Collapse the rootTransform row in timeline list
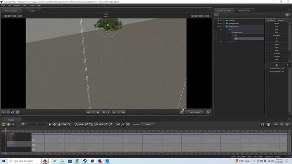This screenshot has width=292, height=164. coord(3,134)
